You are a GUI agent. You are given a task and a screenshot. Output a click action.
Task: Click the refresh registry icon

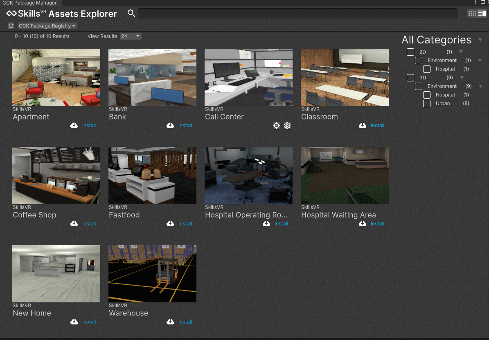point(11,26)
